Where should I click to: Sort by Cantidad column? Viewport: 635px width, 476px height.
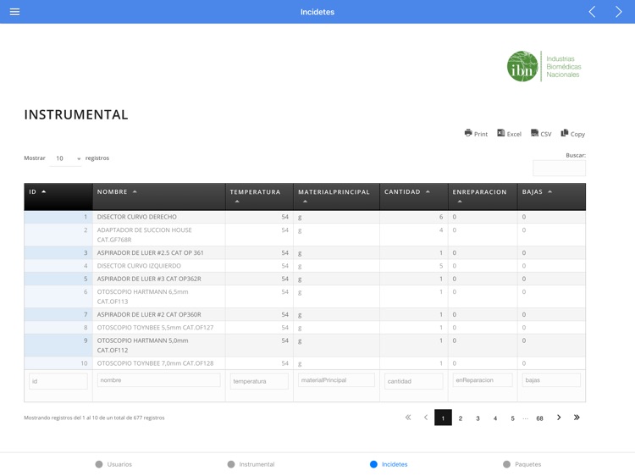(x=413, y=196)
